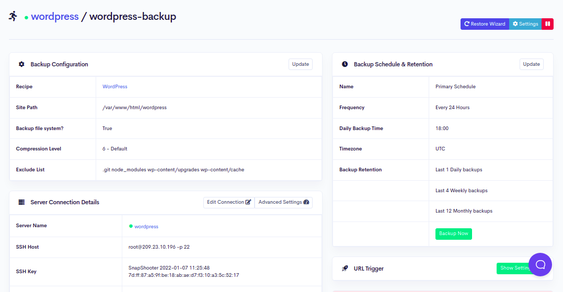Screen dimensions: 563x292
Task: Click the SnapShooter 2022-01-07 11:25:48 key name
Action: click(x=169, y=268)
